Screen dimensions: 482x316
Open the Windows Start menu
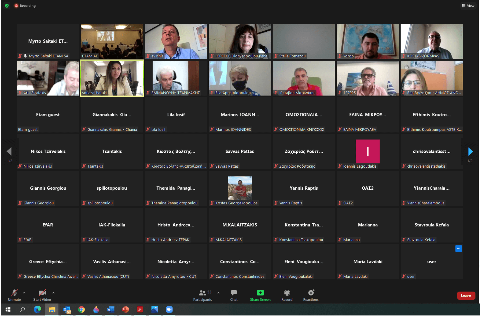8,310
